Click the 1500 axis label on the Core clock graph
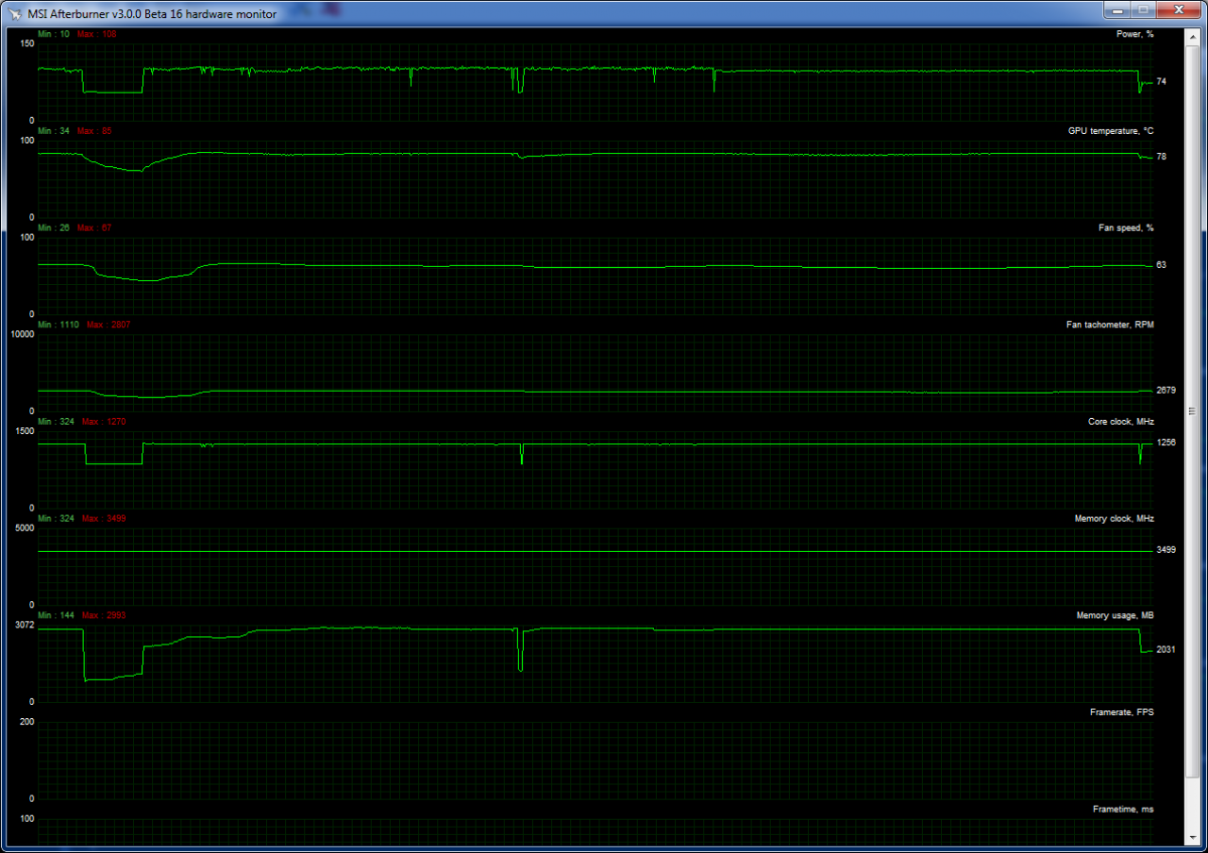1208x853 pixels. pos(24,431)
